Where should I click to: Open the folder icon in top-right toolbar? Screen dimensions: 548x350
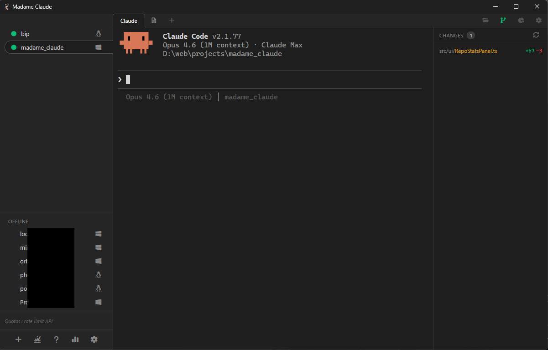(x=485, y=20)
